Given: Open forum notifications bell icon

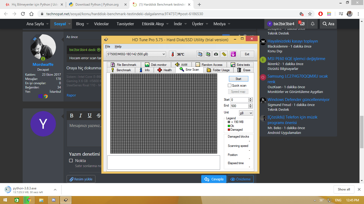Looking at the screenshot, I should click(313, 24).
